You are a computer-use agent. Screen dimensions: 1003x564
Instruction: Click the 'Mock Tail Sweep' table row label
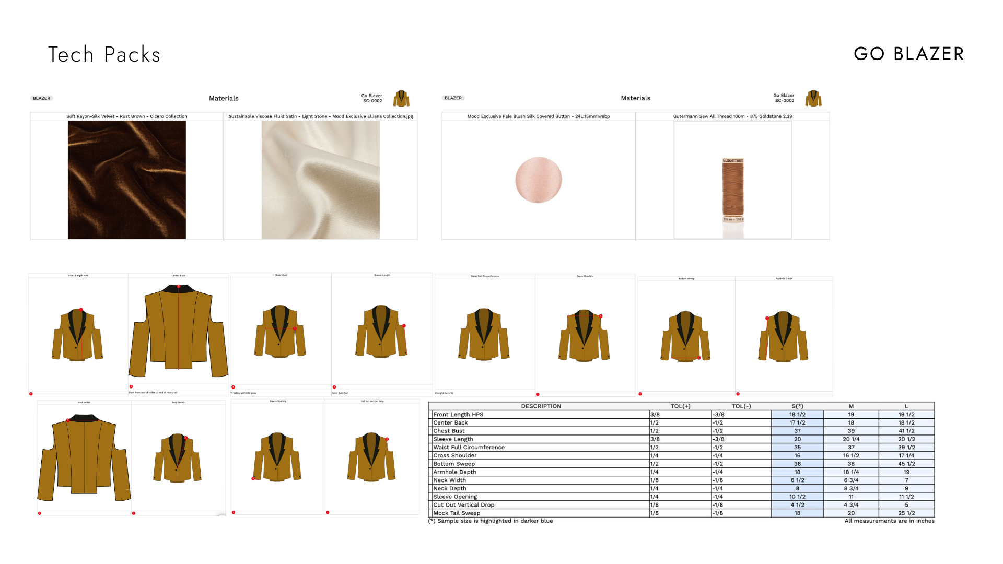pos(457,513)
